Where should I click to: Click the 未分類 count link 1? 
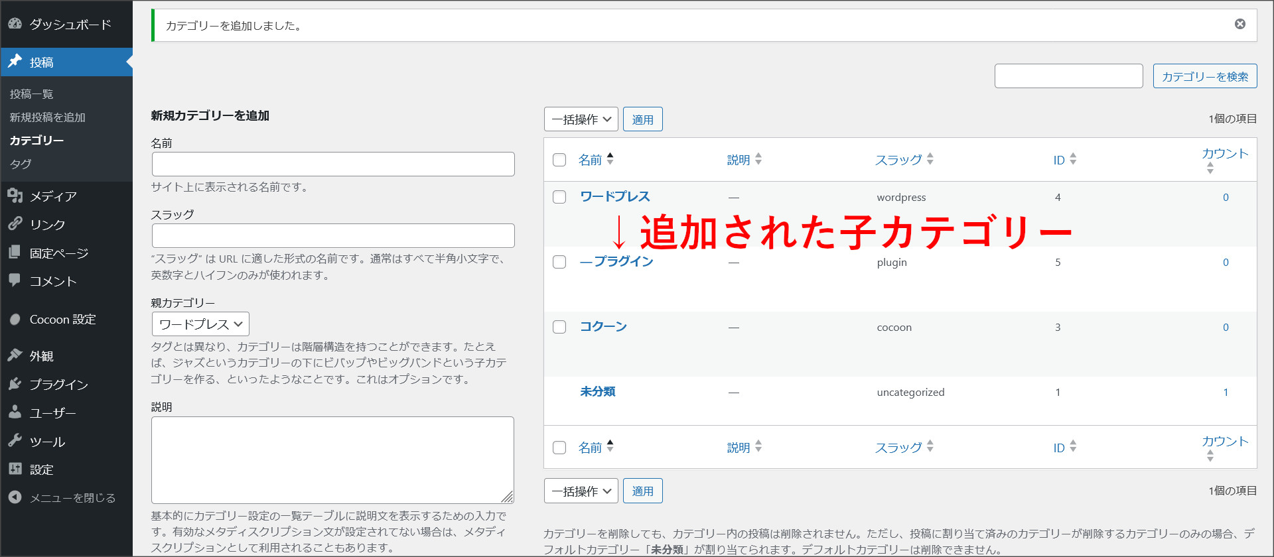point(1226,393)
